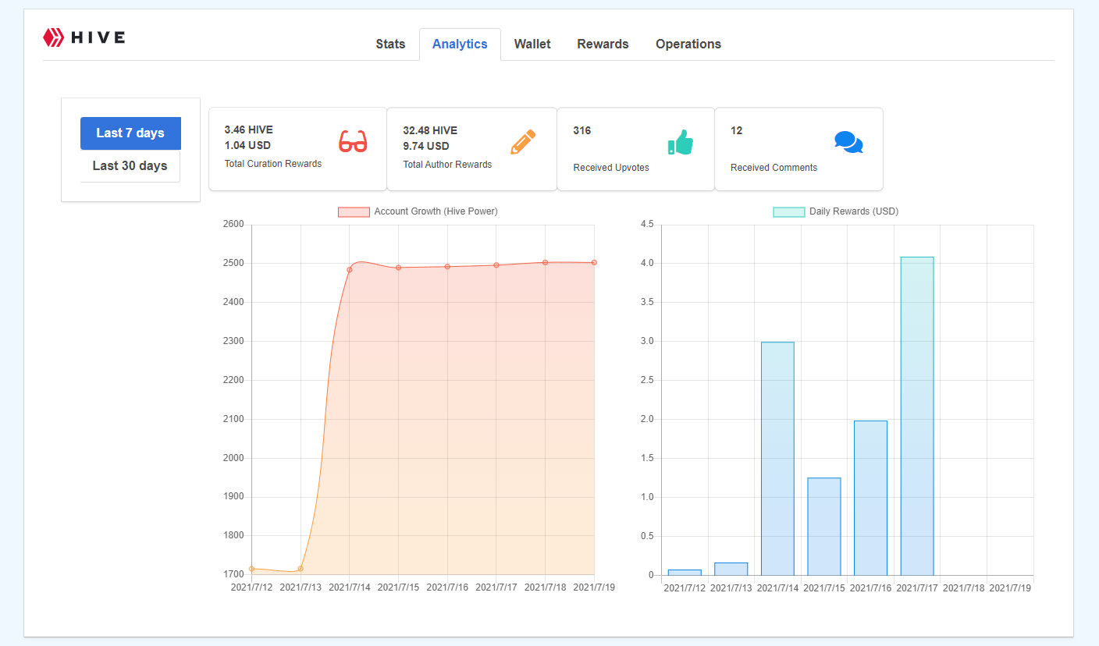Click the 2021/7/14 rewards bar

click(x=777, y=459)
